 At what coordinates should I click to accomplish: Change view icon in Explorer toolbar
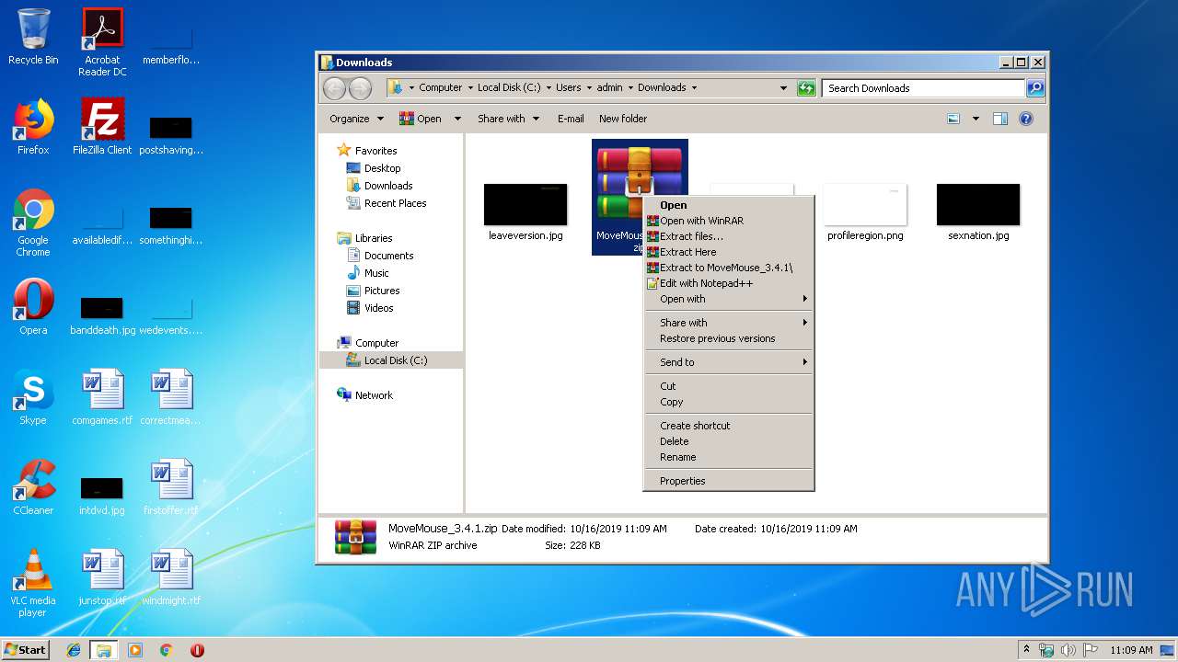click(x=953, y=119)
